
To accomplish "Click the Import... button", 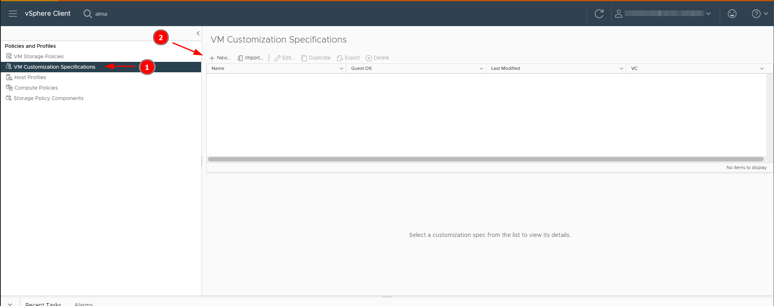I will coord(250,58).
